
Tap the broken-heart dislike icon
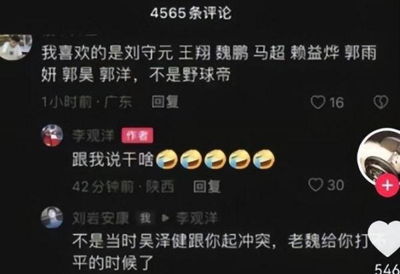pyautogui.click(x=381, y=102)
